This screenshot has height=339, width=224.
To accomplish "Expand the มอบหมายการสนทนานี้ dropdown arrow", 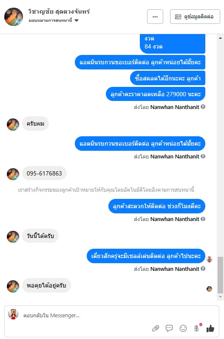I will pyautogui.click(x=77, y=20).
